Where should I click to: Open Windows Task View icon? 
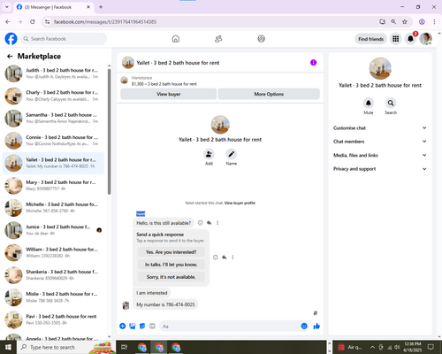coord(124,347)
